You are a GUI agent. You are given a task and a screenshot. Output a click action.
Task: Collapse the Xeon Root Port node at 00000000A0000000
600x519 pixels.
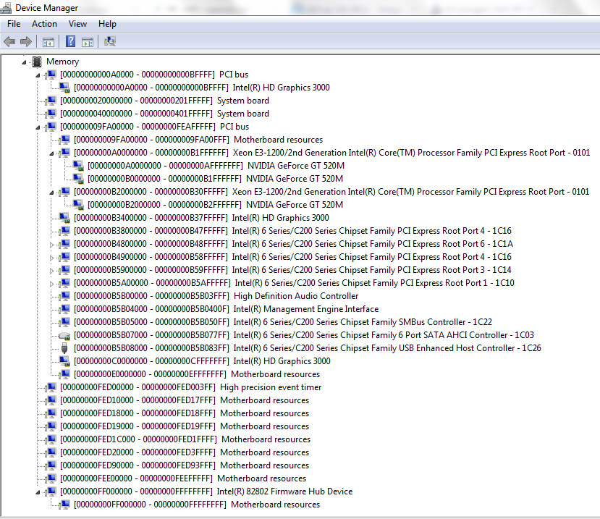pos(51,153)
